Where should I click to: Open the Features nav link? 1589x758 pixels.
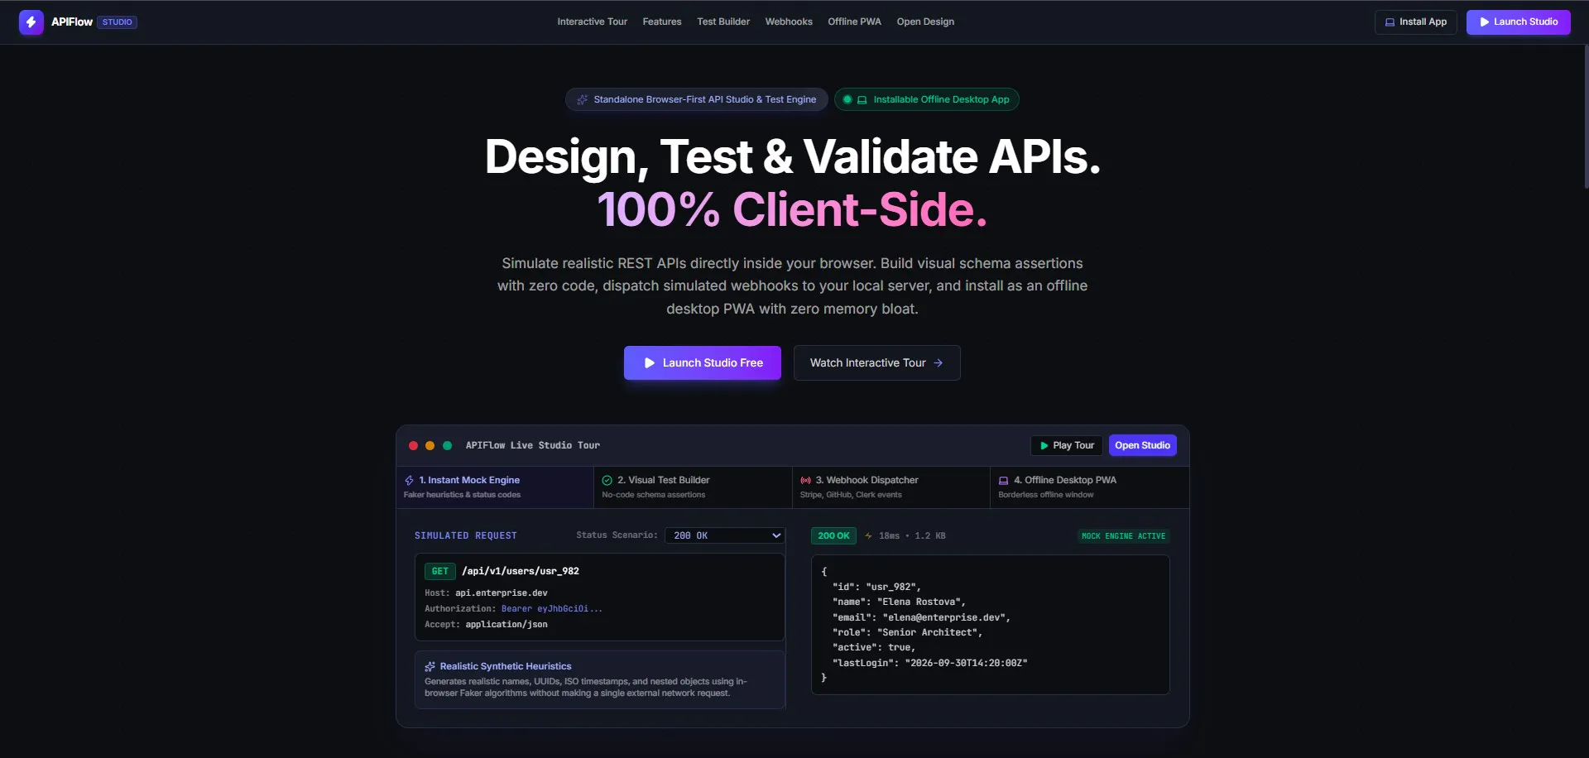coord(662,22)
